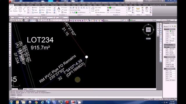This screenshot has width=186, height=104.
Task: Switch to the Raster Tools ribbon tab
Action: (54, 5)
